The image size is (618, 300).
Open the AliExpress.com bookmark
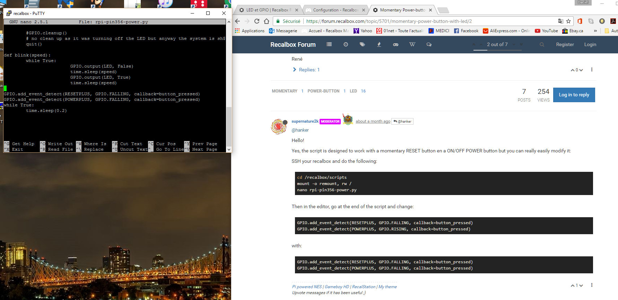(x=506, y=31)
